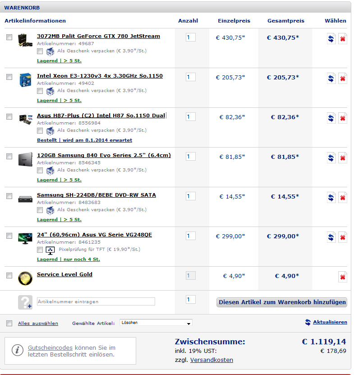Delete Intel Xeon E3-1230v3 from cart

[x=343, y=78]
